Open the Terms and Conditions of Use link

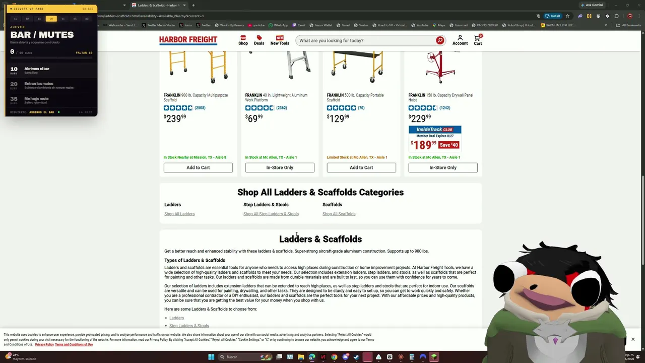coord(74,344)
